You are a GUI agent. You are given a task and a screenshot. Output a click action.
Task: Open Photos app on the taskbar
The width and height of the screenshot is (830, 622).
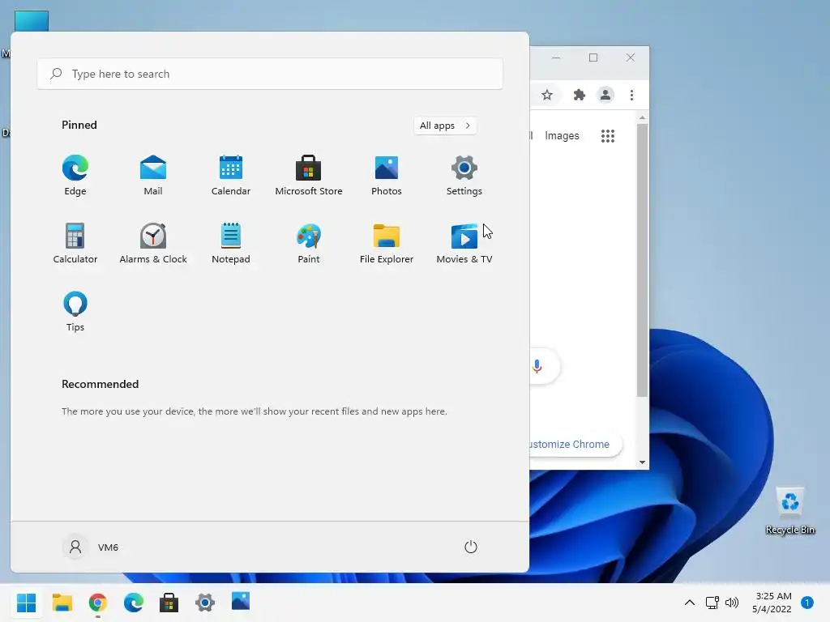tap(241, 603)
